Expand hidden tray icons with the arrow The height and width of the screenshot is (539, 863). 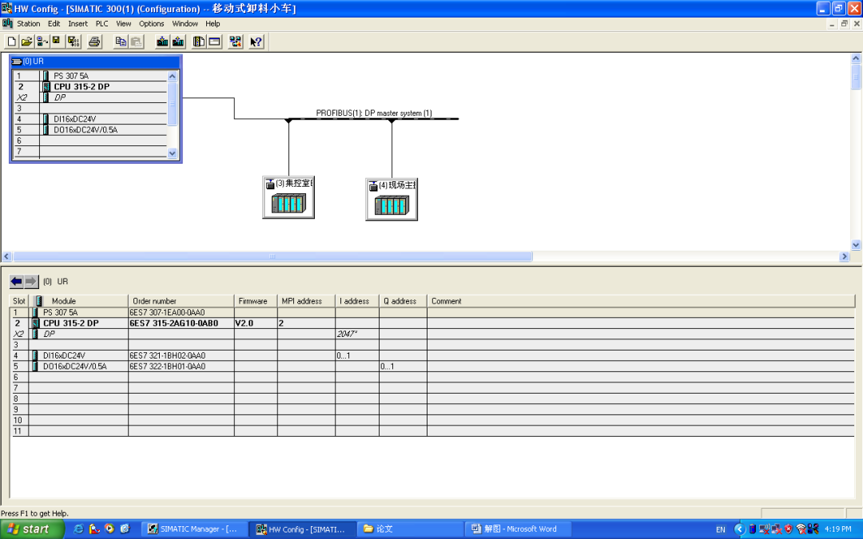pos(740,529)
